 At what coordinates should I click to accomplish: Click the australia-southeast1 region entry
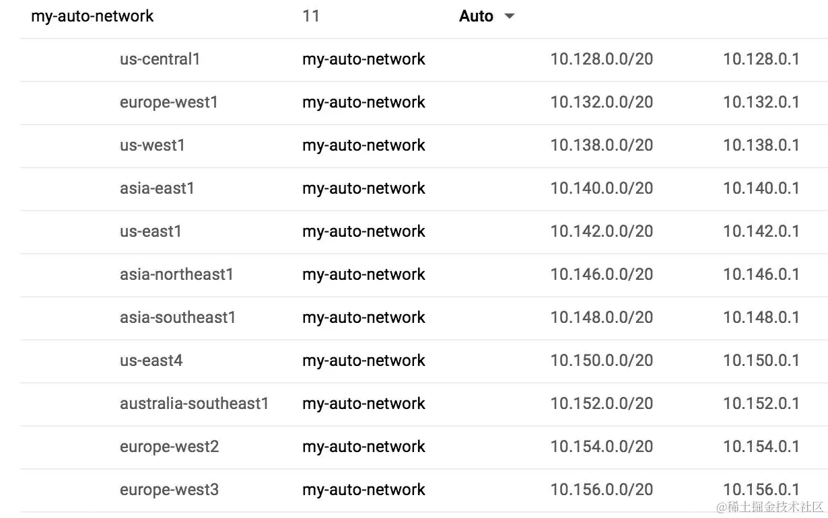(194, 404)
